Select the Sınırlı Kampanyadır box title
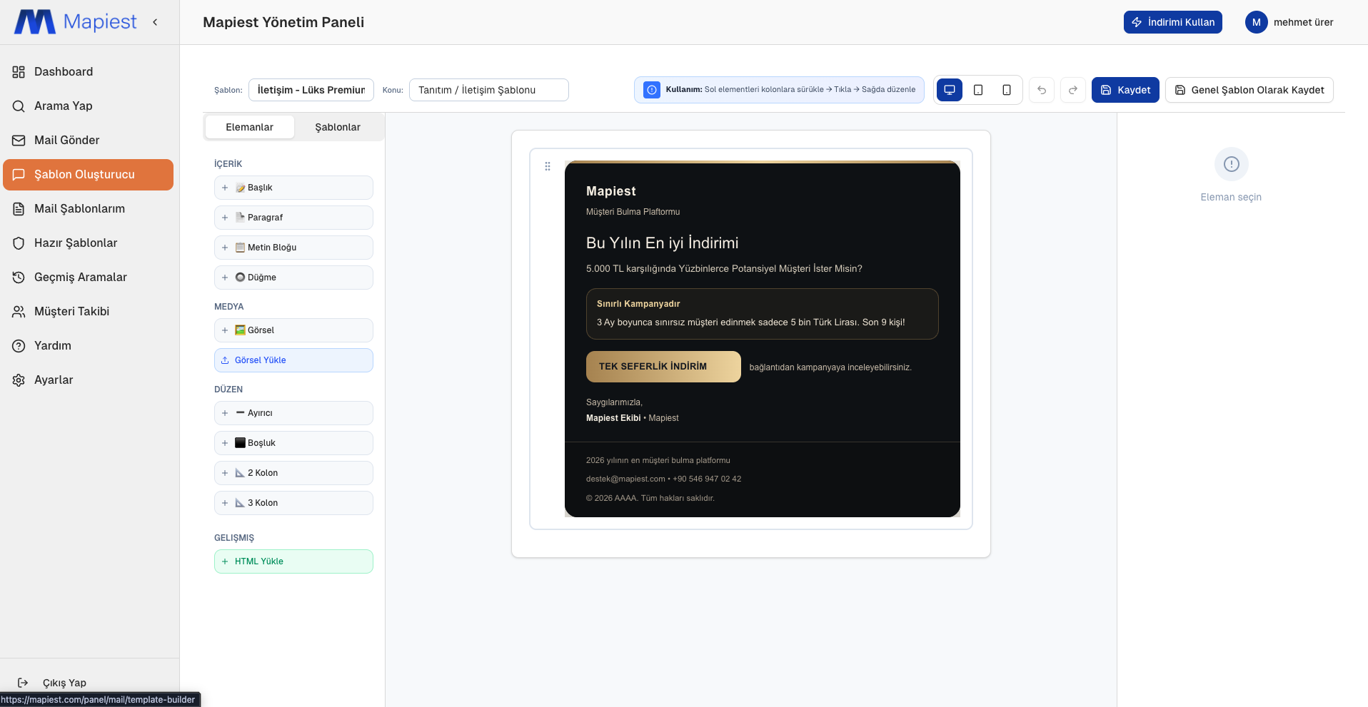1368x707 pixels. (x=638, y=304)
